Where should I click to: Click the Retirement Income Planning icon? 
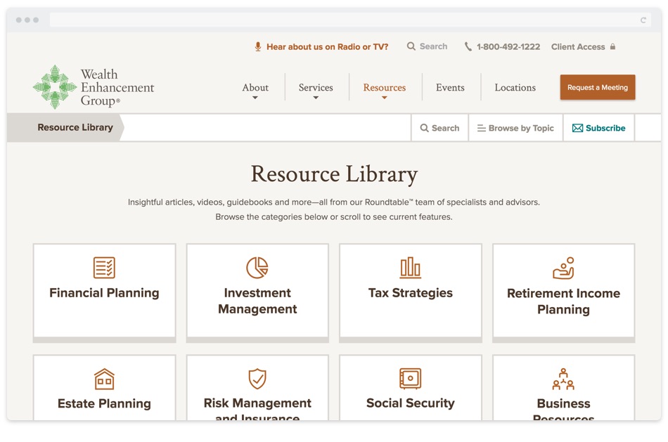pos(563,268)
